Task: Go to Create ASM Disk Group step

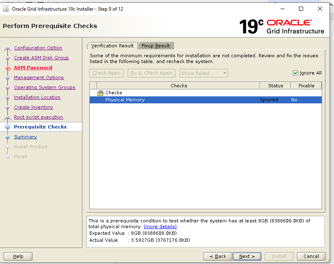Action: (41, 58)
